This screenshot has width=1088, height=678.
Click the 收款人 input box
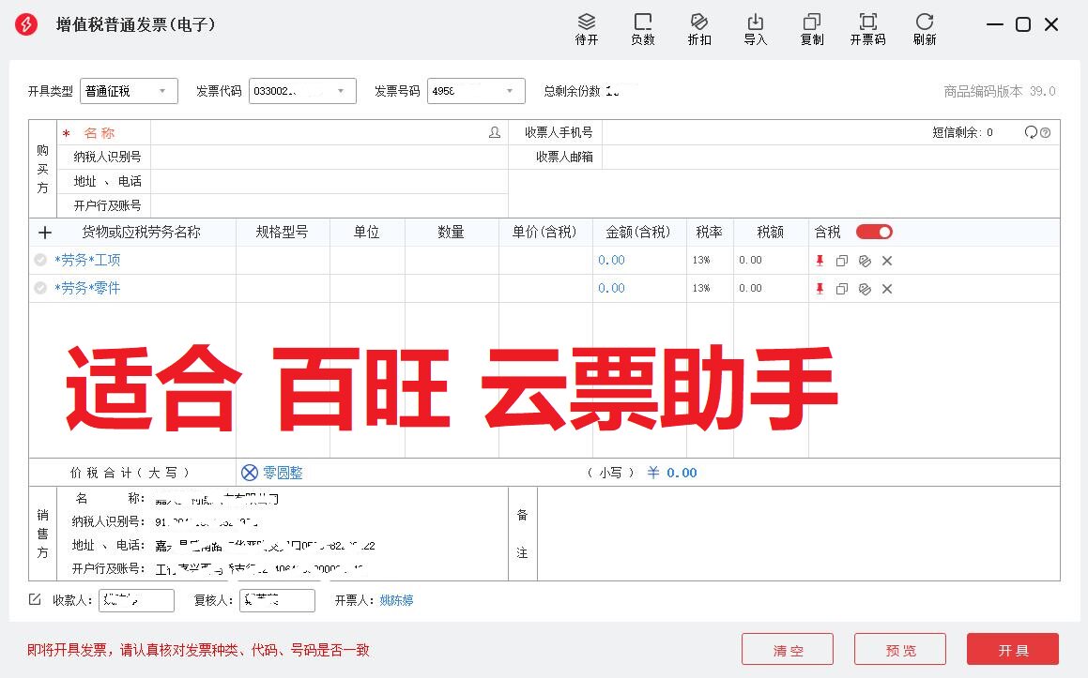click(137, 600)
